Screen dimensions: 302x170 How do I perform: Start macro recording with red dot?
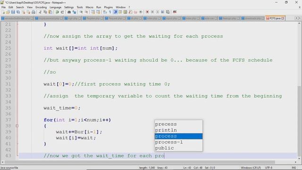147,12
